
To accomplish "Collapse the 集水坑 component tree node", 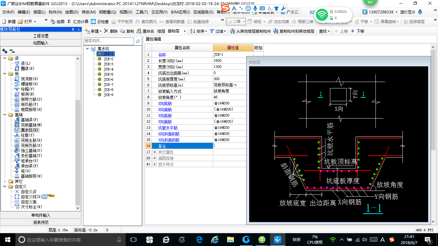I will click(x=88, y=49).
